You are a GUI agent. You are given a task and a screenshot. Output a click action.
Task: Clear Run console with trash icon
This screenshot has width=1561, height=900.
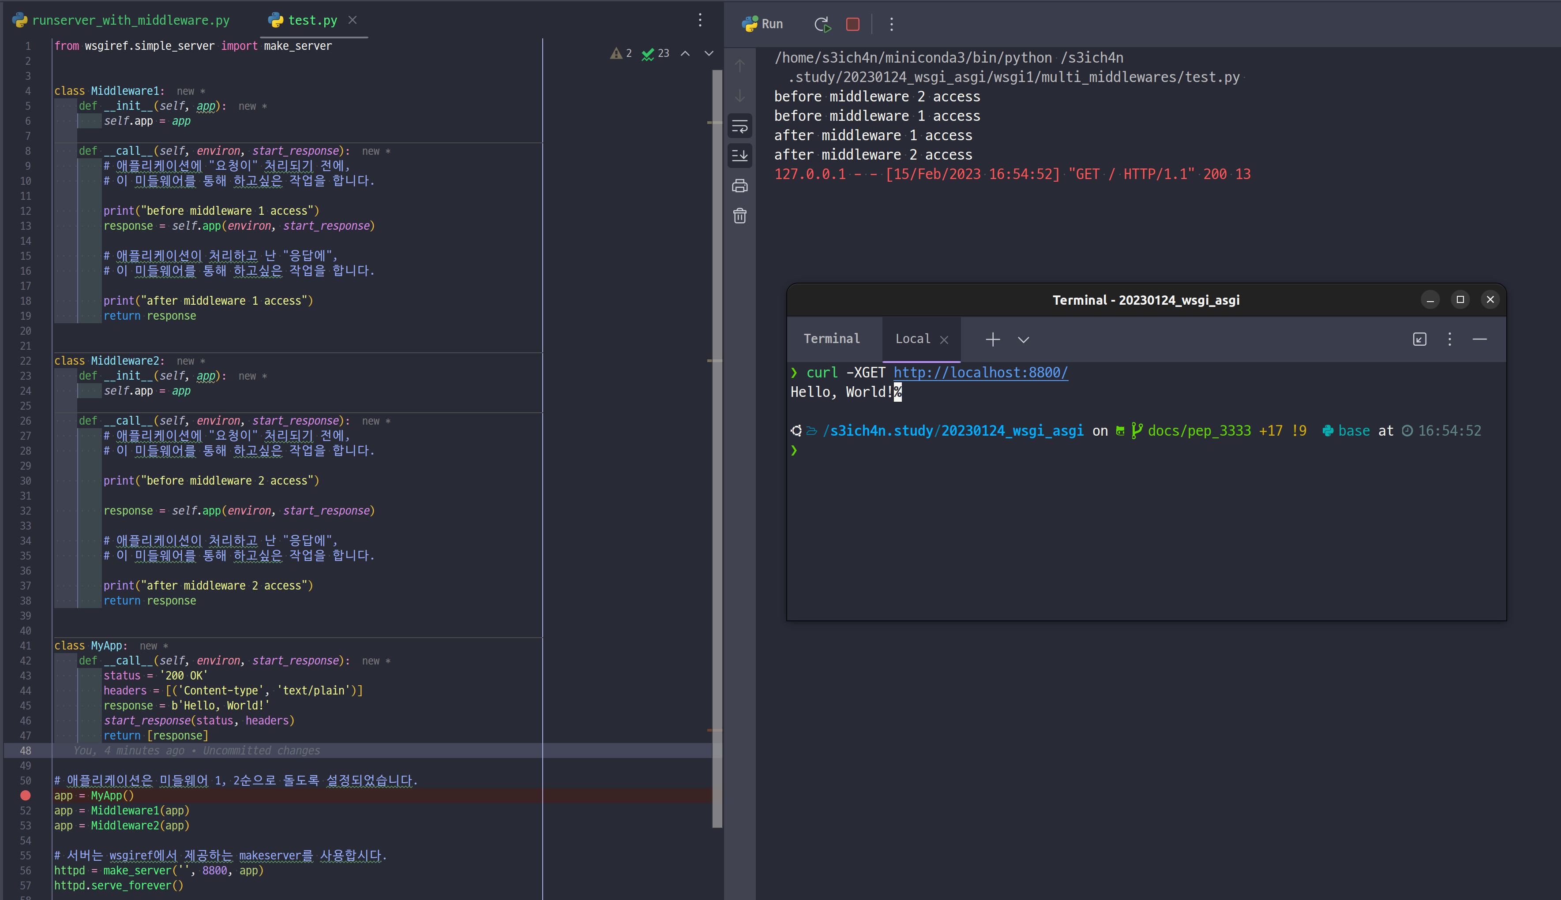739,216
